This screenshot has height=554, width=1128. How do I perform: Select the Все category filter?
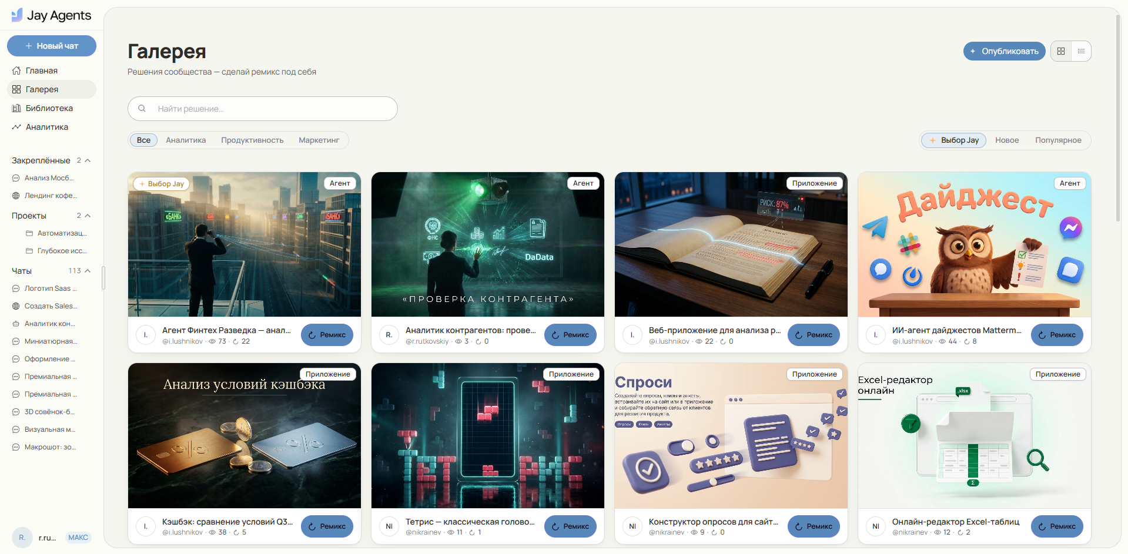click(143, 140)
